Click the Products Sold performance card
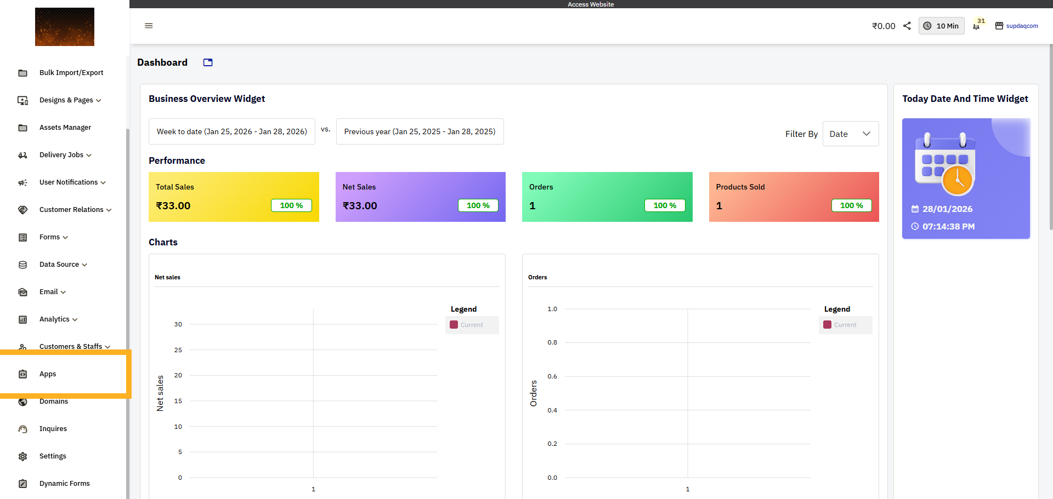 click(x=794, y=197)
